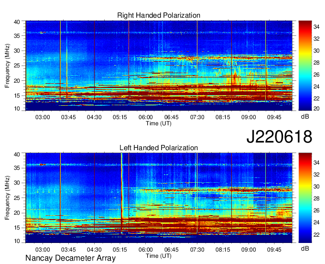
Task: Click "Time (UT)" label under bottom plot
Action: (159, 256)
